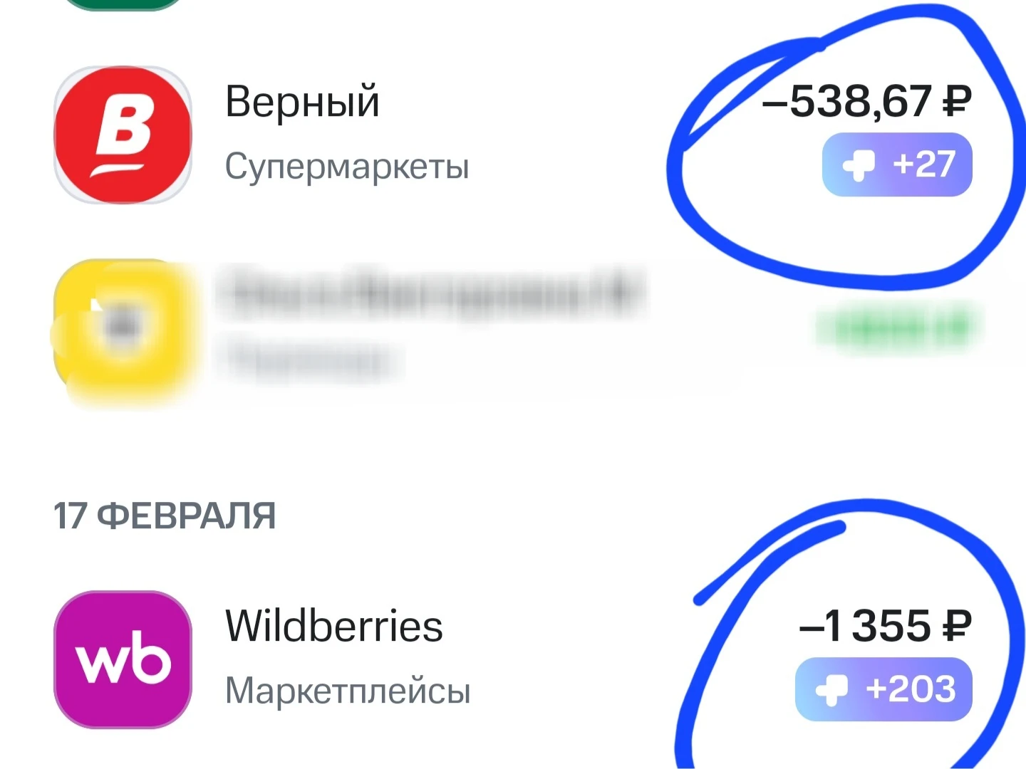
Task: Open the +27 bonus points badge
Action: [897, 164]
